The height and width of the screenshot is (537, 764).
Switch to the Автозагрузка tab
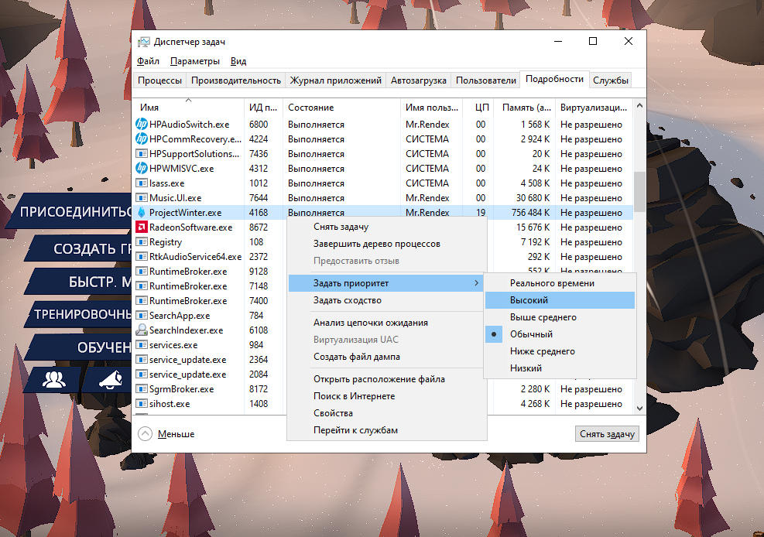[419, 80]
